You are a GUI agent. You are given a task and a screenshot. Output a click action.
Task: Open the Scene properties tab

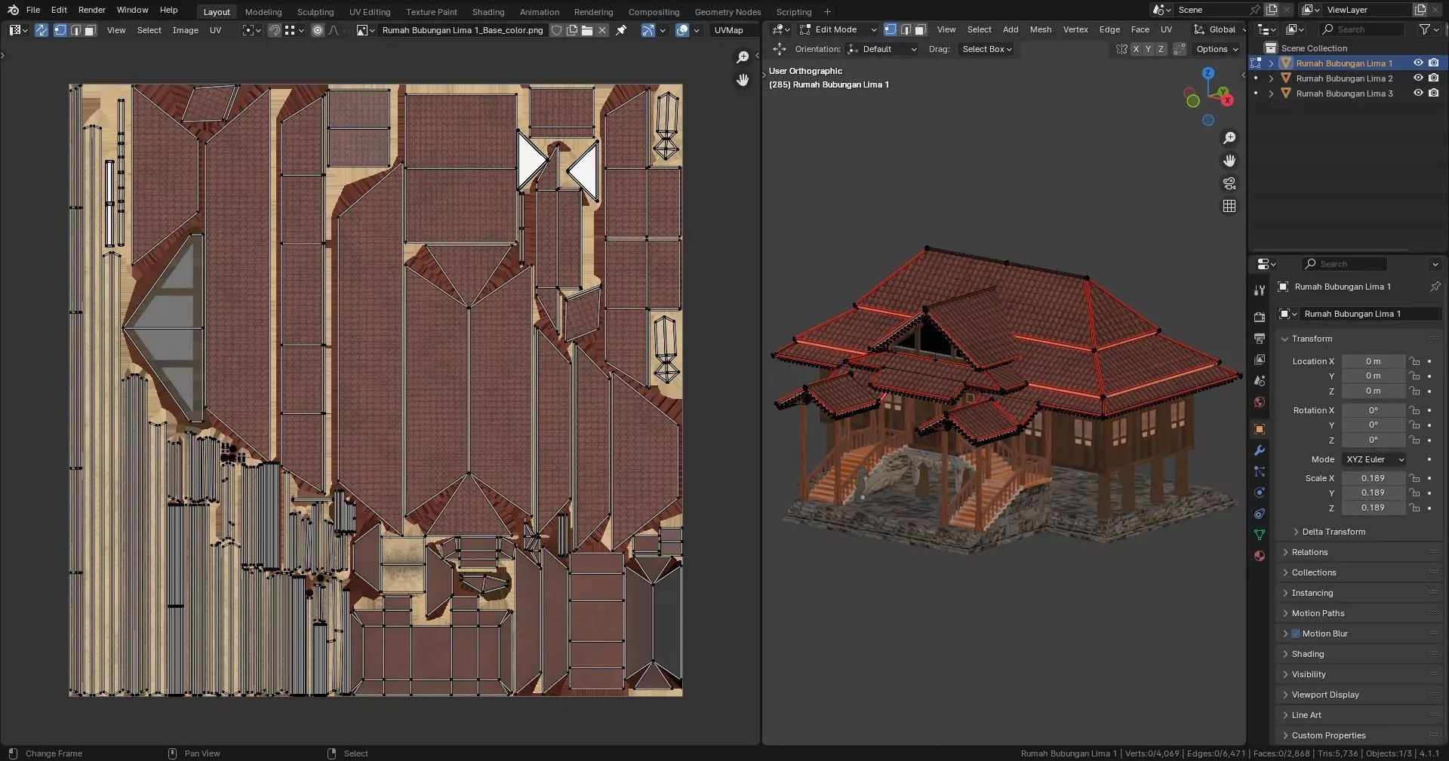(x=1259, y=381)
